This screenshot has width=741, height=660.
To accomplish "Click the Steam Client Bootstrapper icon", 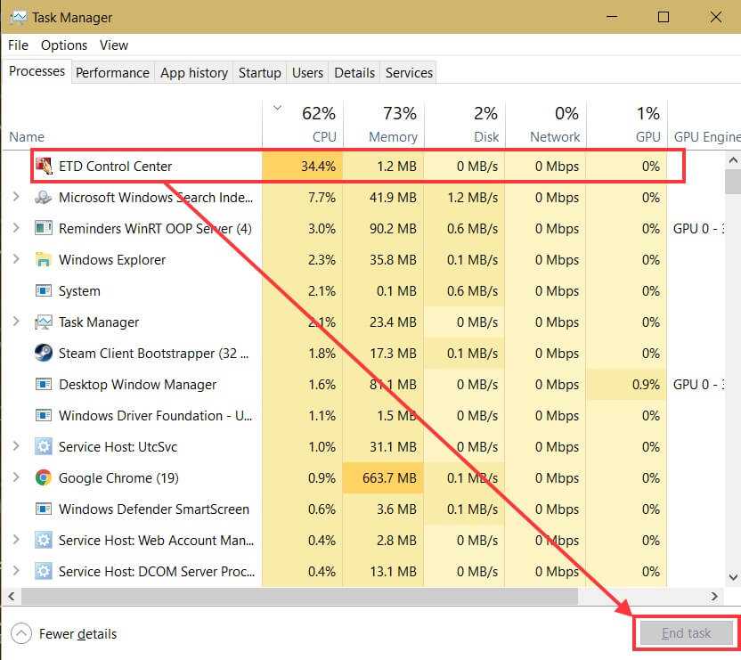I will pyautogui.click(x=43, y=354).
